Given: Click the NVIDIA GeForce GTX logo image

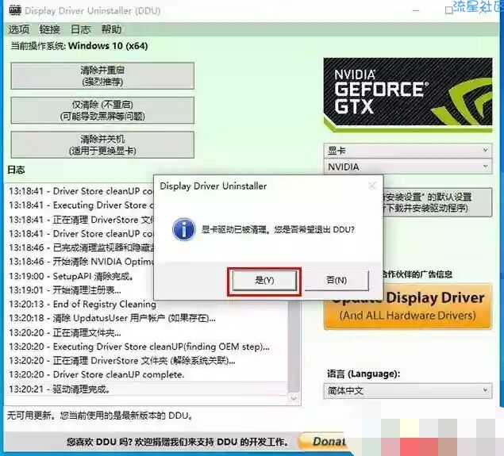Looking at the screenshot, I should coord(408,94).
